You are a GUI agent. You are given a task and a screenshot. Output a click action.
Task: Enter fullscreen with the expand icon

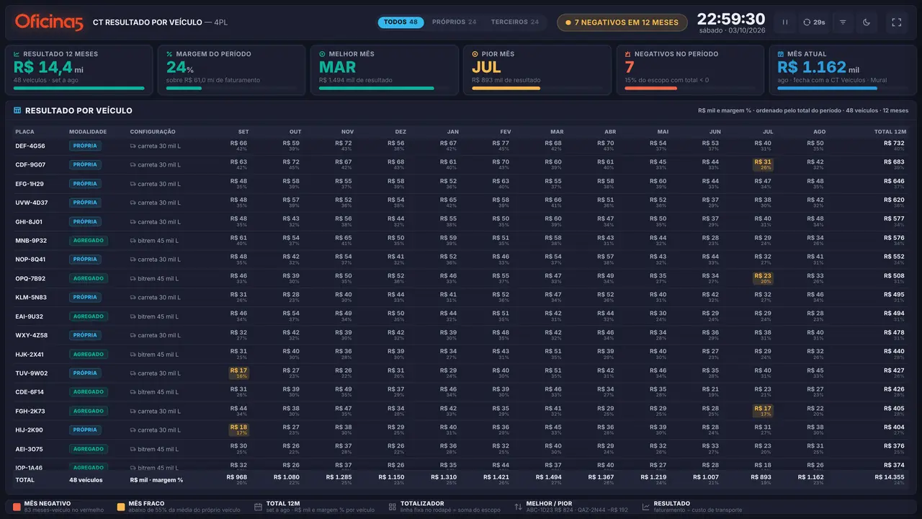coord(897,22)
